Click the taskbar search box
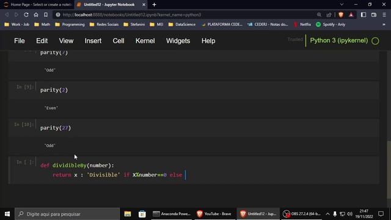 coord(67,214)
